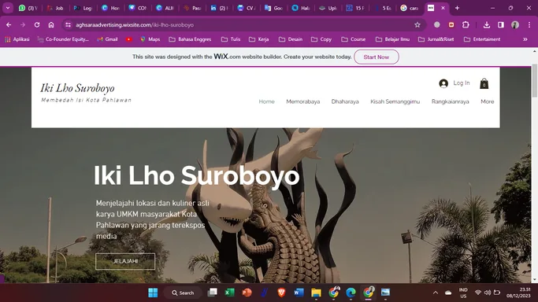Toggle the browser side panel
This screenshot has width=538, height=302.
501,24
